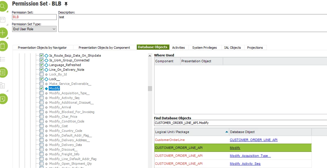327x168 pixels.
Task: Uncheck the Modify method checkbox
Action: [x=41, y=88]
